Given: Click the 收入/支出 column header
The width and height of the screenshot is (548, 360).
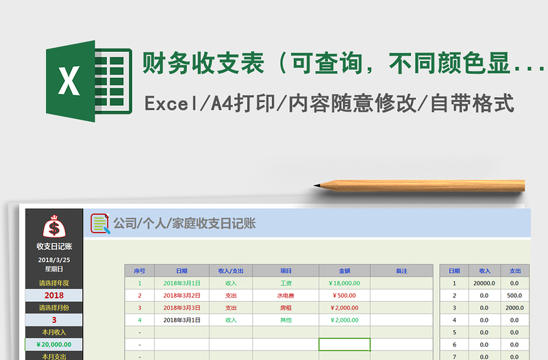Looking at the screenshot, I should (231, 271).
